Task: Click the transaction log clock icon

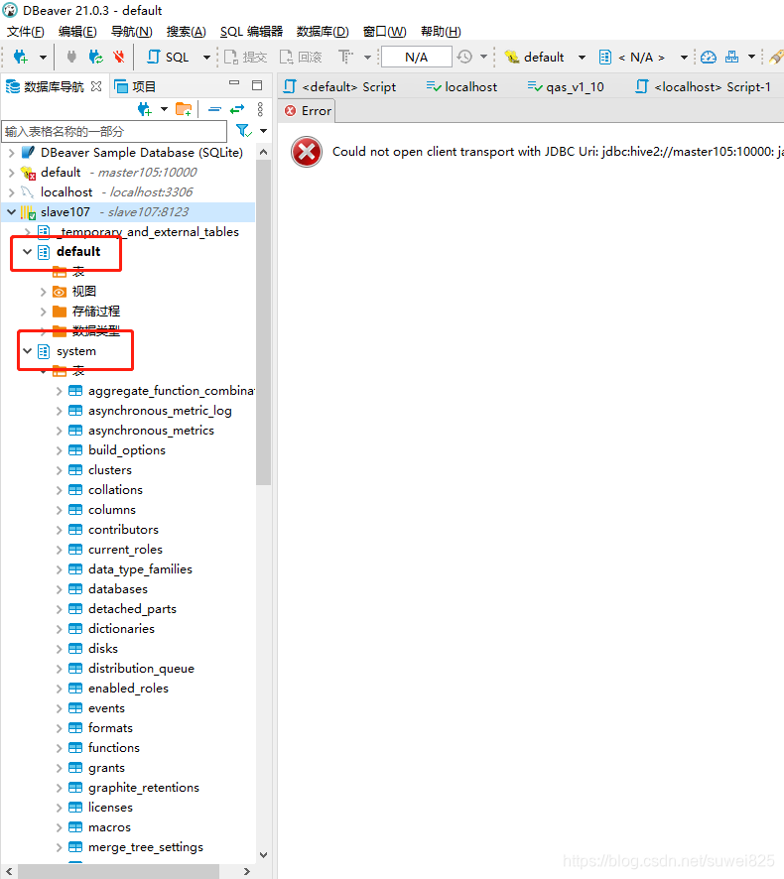Action: coord(464,57)
